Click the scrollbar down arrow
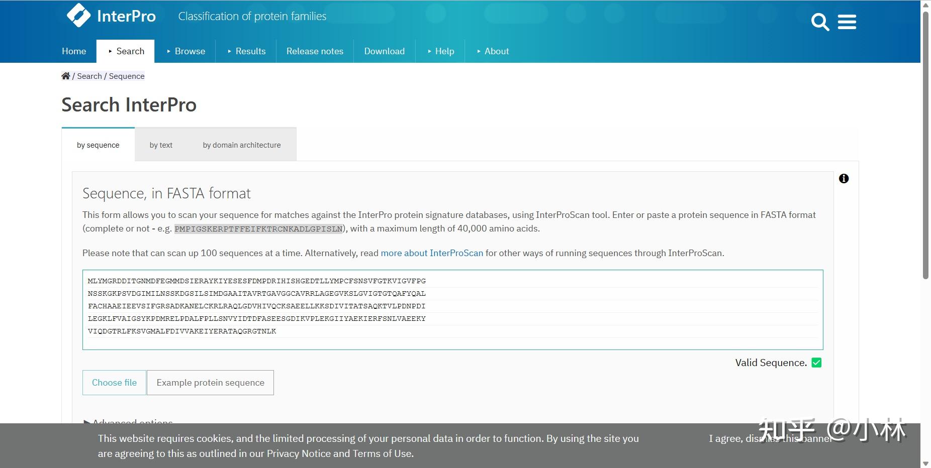Screen dimensions: 931x468 tap(925, 463)
